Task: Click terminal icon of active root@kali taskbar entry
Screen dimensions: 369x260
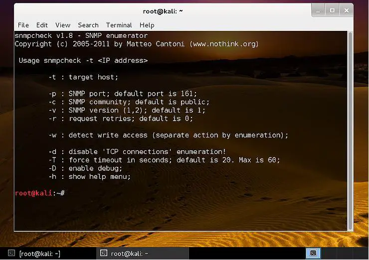Action: coord(104,253)
